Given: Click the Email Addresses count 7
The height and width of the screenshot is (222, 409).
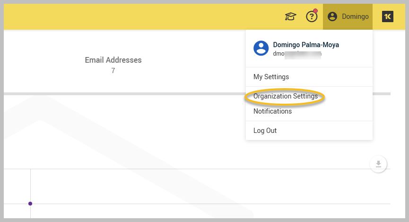Looking at the screenshot, I should (x=113, y=71).
